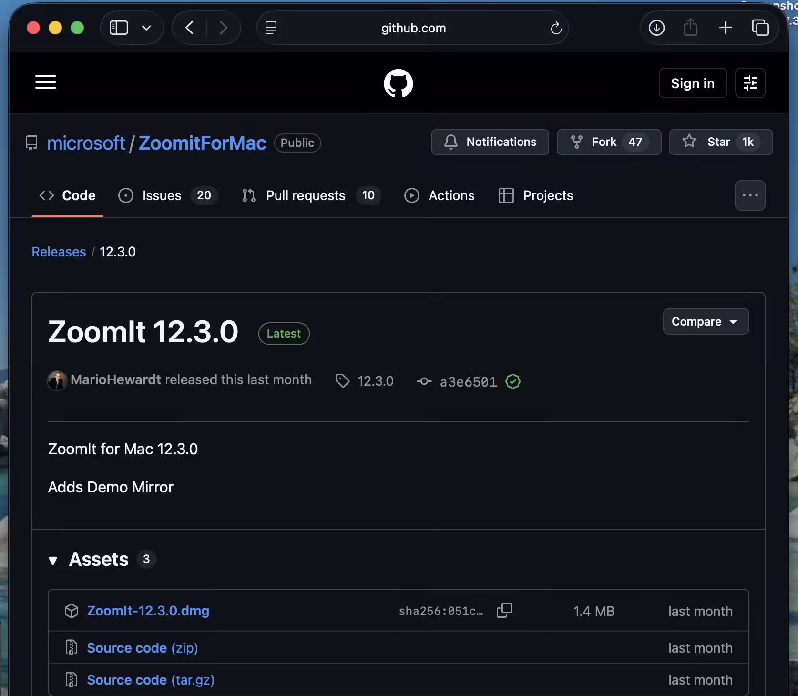Viewport: 798px width, 696px height.
Task: Open the GitHub hamburger navigation menu
Action: 46,82
